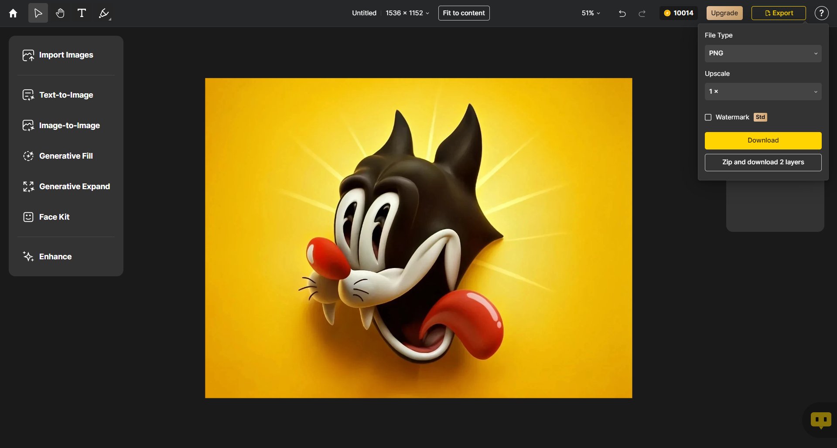Expand the canvas size 1536 × 1152 menu

tap(407, 13)
